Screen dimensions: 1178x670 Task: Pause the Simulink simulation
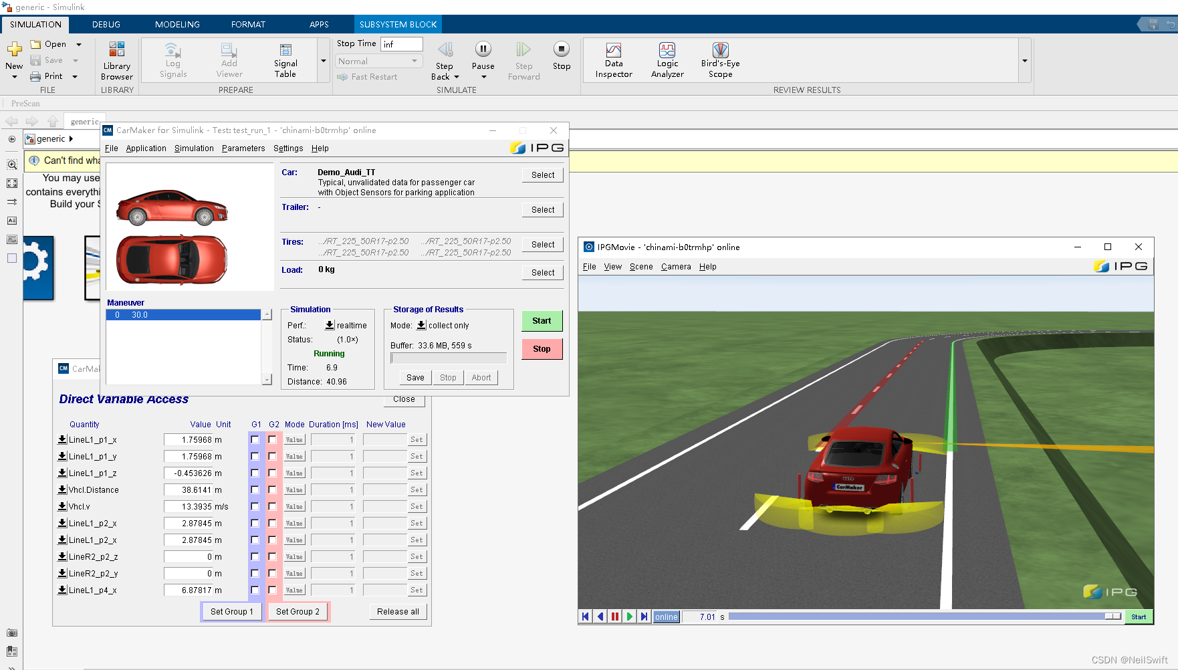tap(483, 49)
